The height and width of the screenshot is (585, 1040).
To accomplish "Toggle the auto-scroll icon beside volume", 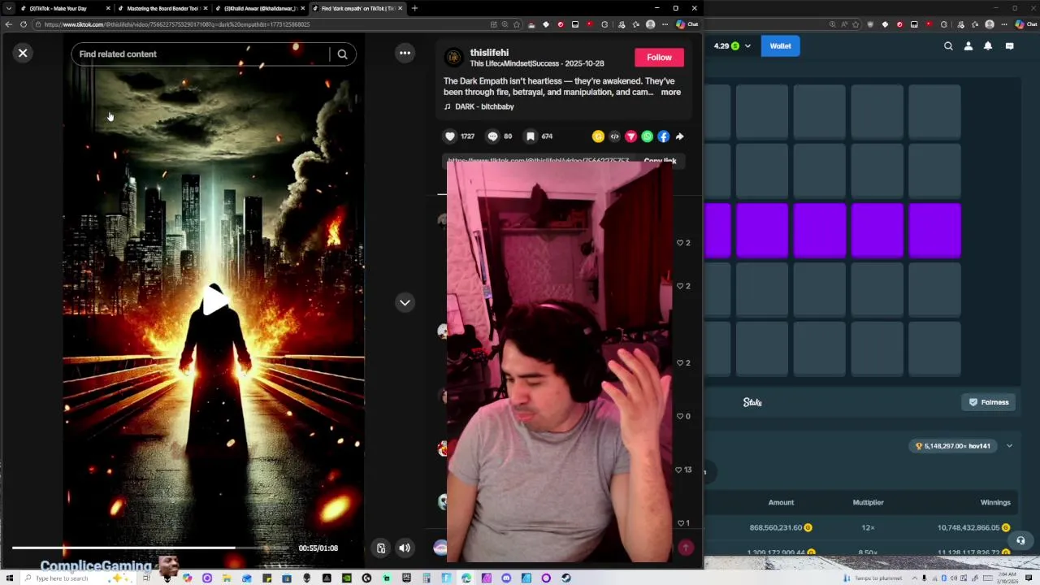I will (380, 548).
